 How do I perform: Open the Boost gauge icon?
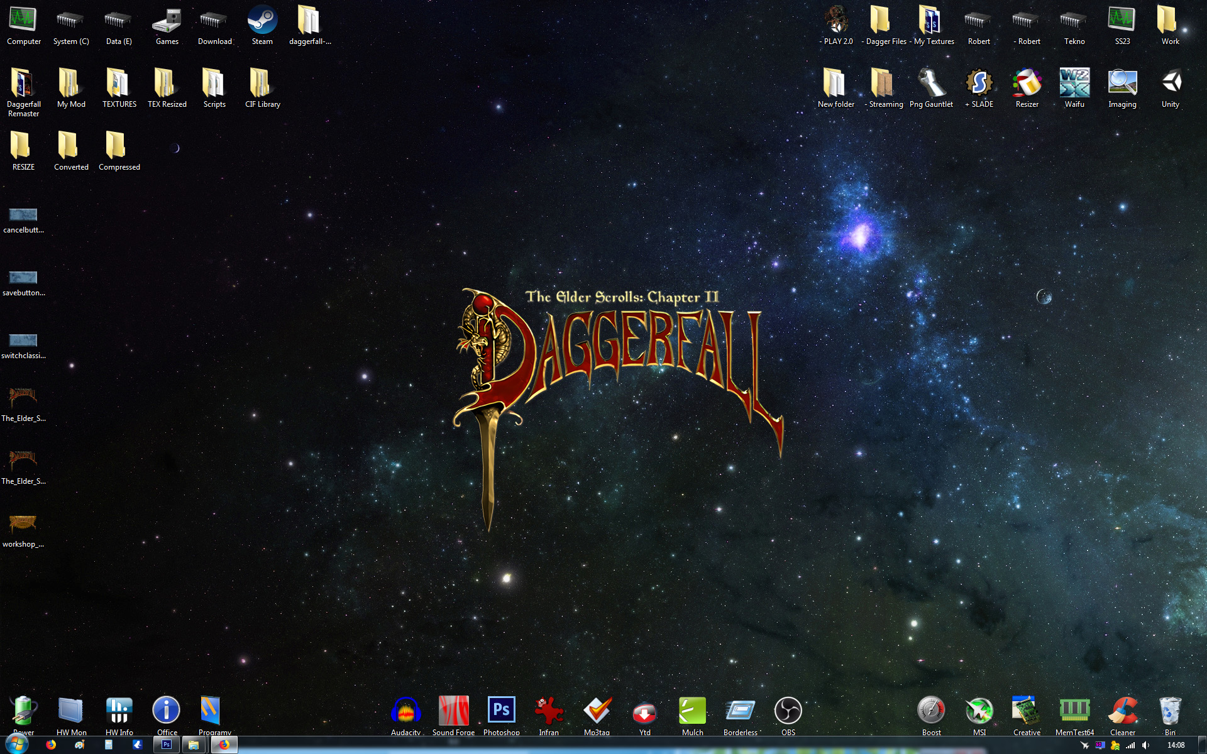(931, 715)
